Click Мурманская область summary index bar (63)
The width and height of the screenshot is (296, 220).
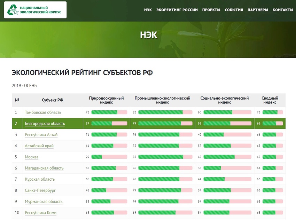tap(273, 201)
